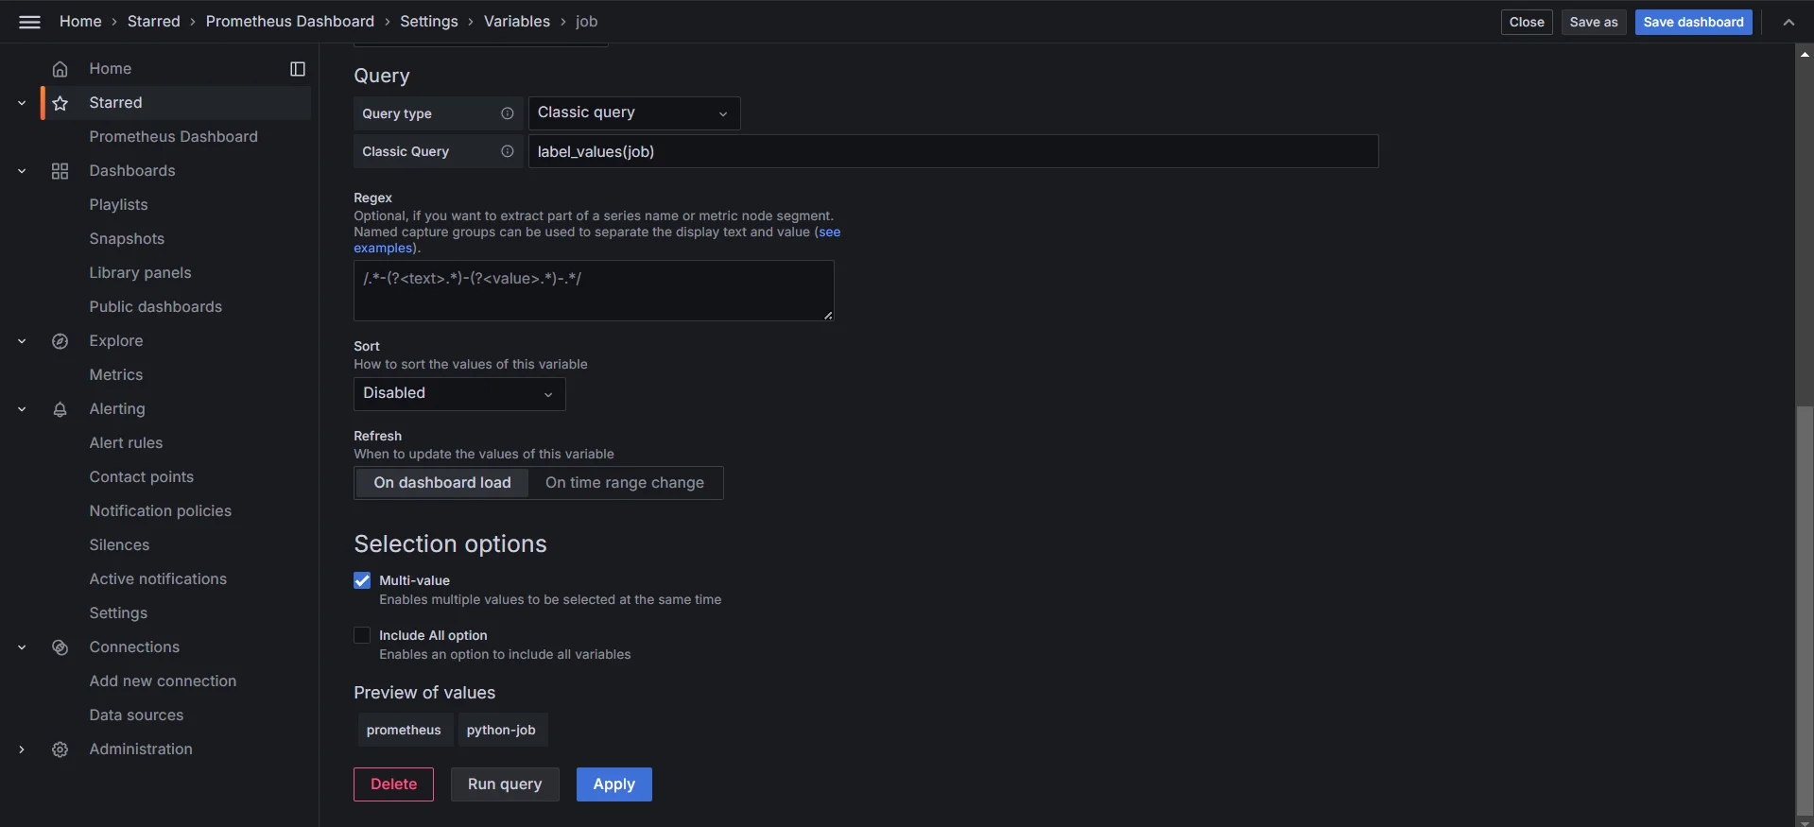Open the see examples link
This screenshot has width=1814, height=827.
tap(829, 233)
